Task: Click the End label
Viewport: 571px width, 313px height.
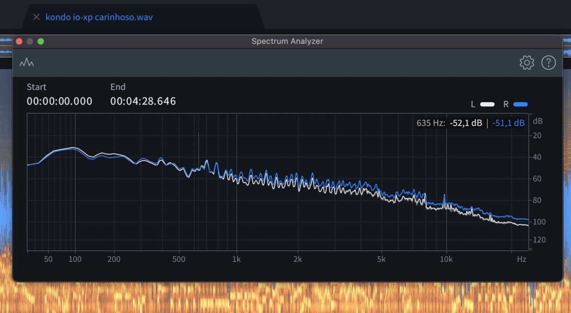Action: click(118, 87)
